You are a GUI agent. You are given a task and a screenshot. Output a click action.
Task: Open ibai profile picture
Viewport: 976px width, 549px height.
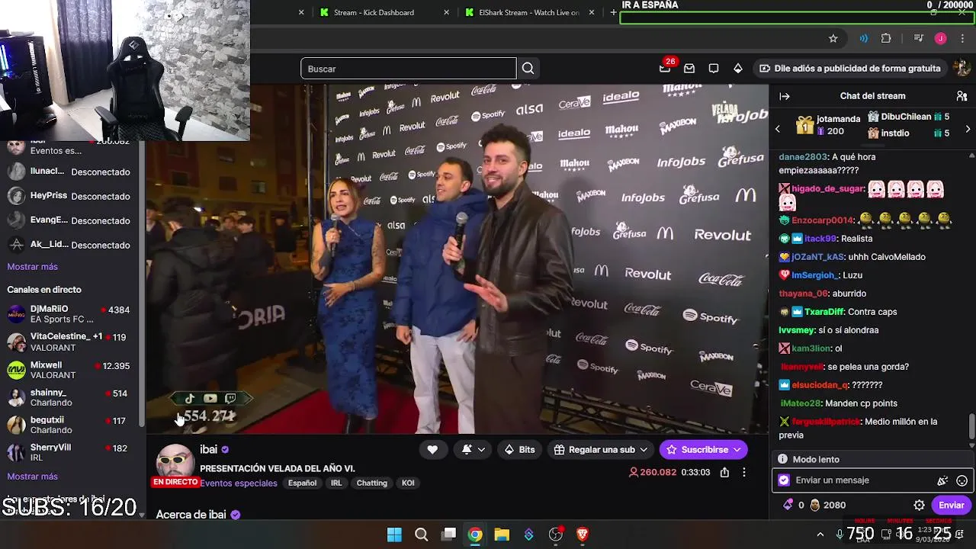tap(175, 463)
